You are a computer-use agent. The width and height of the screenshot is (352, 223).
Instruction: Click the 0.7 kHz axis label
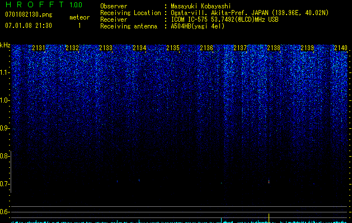[4, 184]
